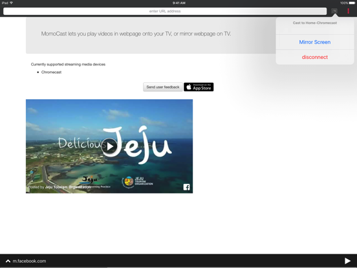
Task: Tap Cast to Home-Chromecast header
Action: point(315,23)
